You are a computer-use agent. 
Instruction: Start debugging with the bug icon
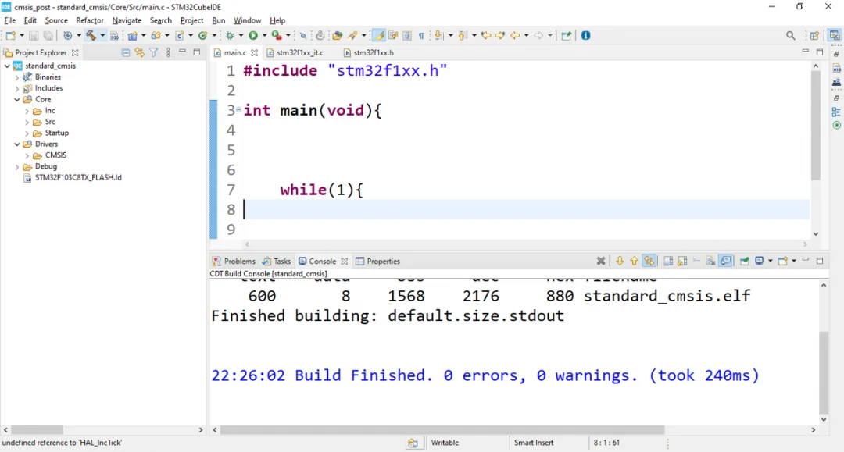[230, 35]
